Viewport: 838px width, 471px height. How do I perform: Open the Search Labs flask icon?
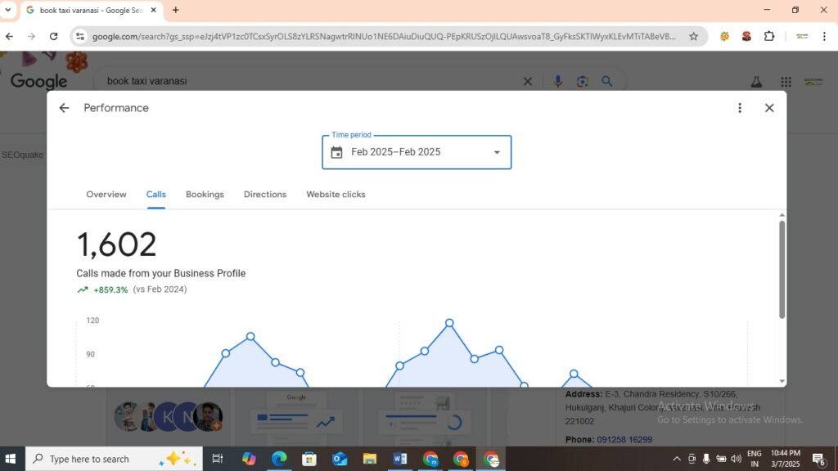click(x=756, y=81)
